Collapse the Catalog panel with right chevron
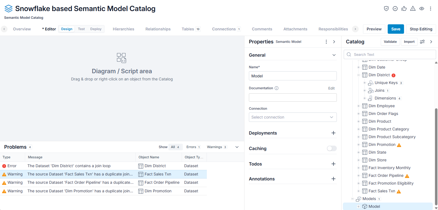 point(431,42)
